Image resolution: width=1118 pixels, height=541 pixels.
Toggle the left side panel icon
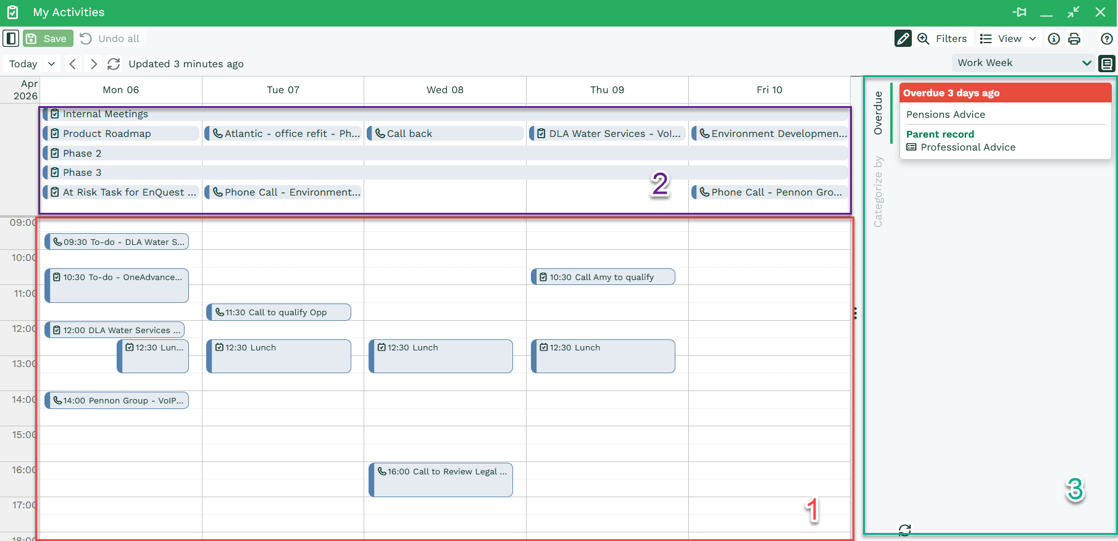(x=11, y=38)
